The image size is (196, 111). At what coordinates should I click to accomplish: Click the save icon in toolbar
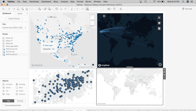coord(18,9)
